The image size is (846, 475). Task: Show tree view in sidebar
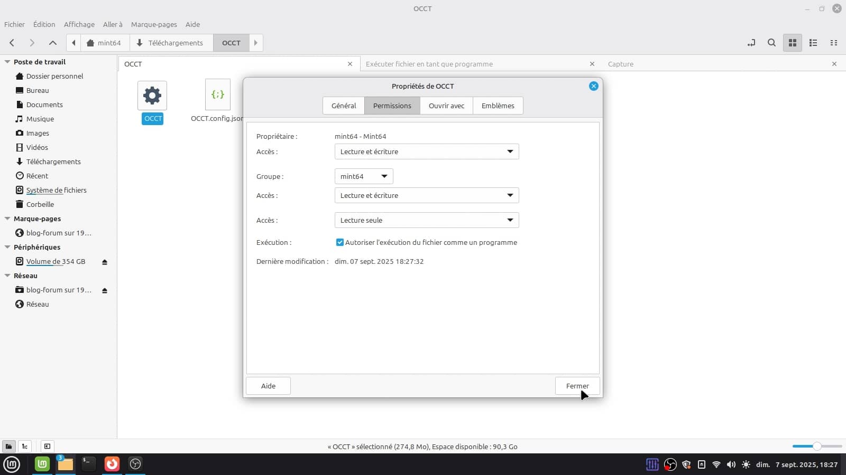25,446
